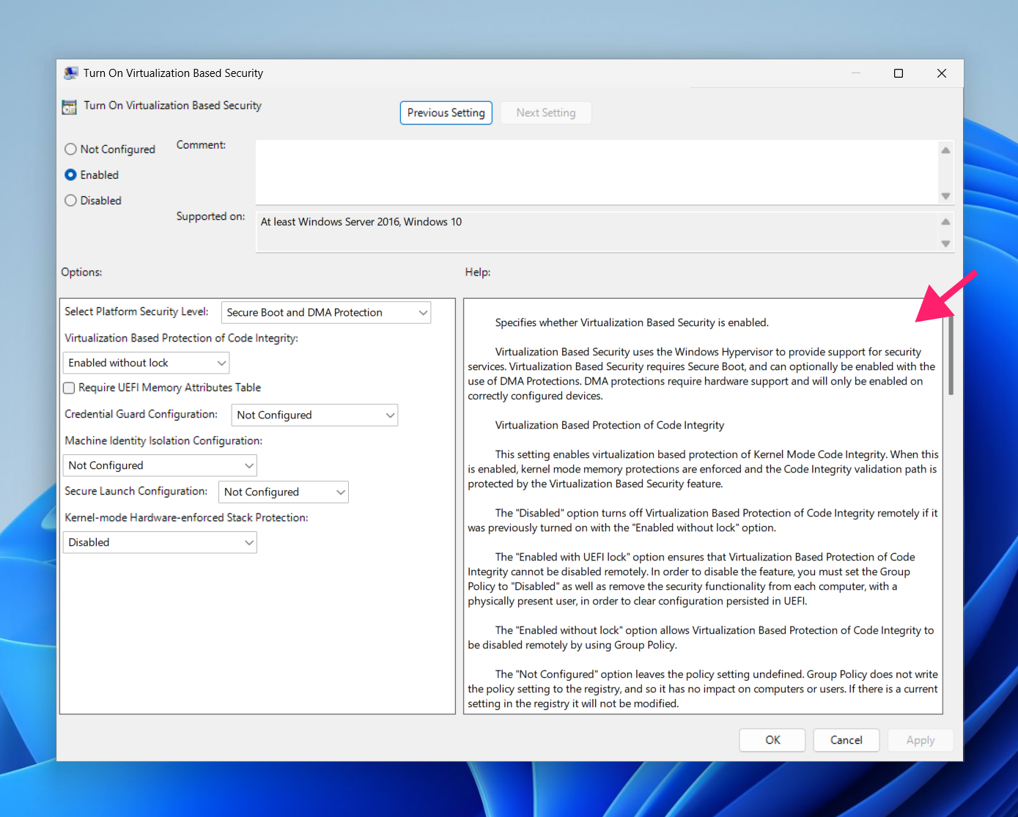Click OK to save policy
Screen dimensions: 1018x817
[x=772, y=740]
